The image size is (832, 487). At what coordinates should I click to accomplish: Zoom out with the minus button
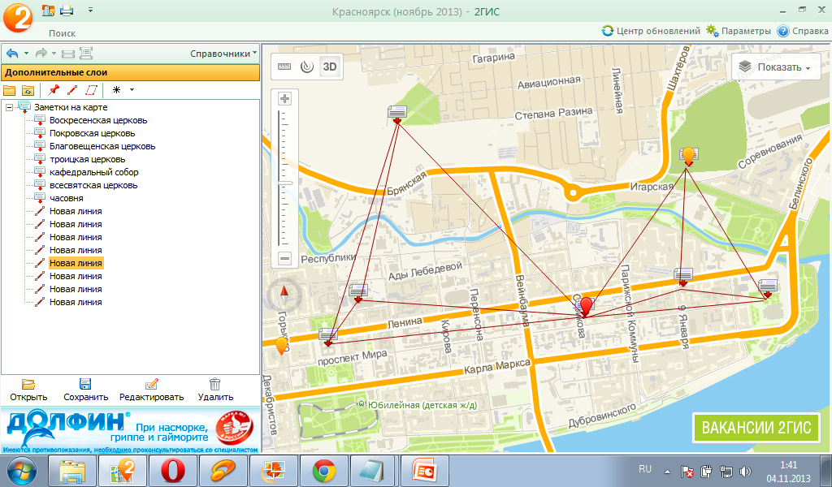(285, 259)
